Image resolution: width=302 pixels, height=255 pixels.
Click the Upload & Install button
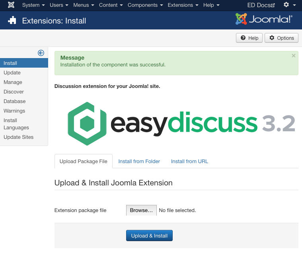(x=149, y=236)
